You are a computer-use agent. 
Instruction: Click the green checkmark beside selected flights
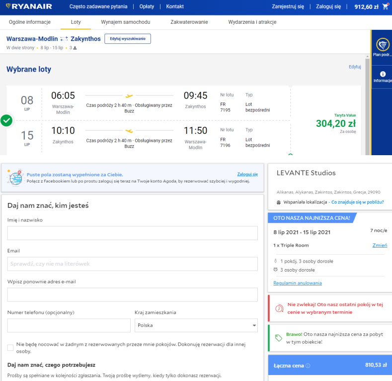pyautogui.click(x=6, y=121)
